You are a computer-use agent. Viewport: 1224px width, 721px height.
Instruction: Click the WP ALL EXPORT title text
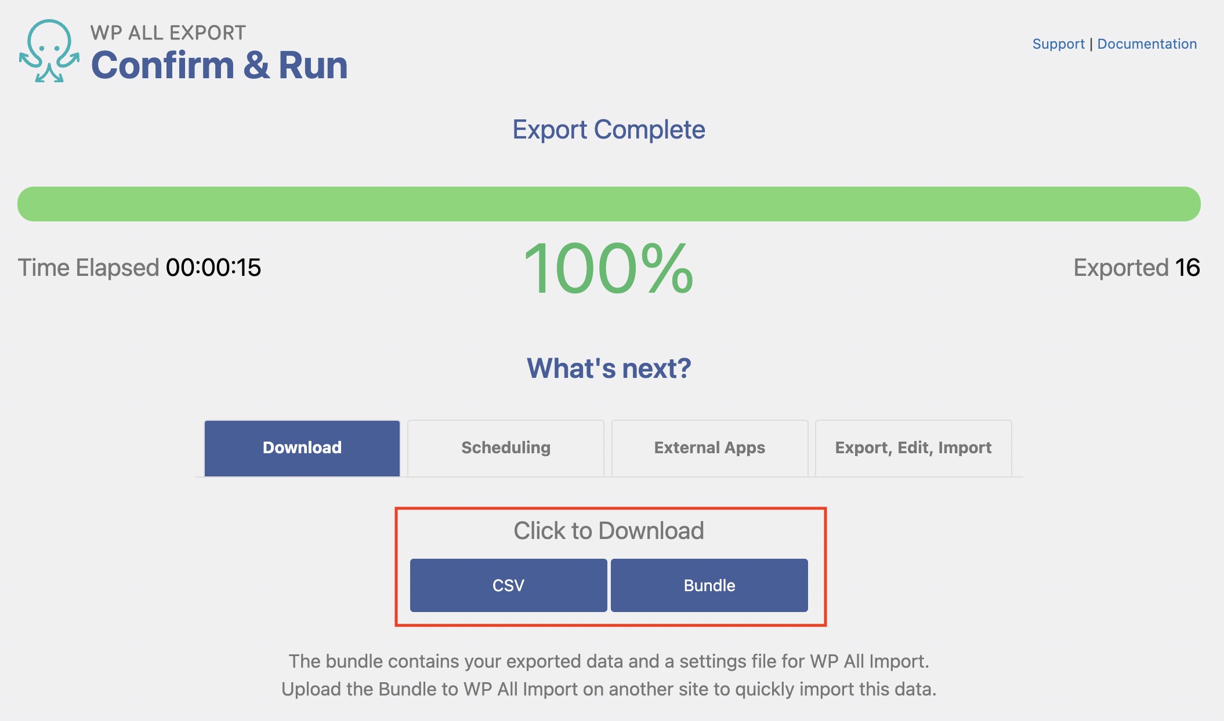[168, 33]
